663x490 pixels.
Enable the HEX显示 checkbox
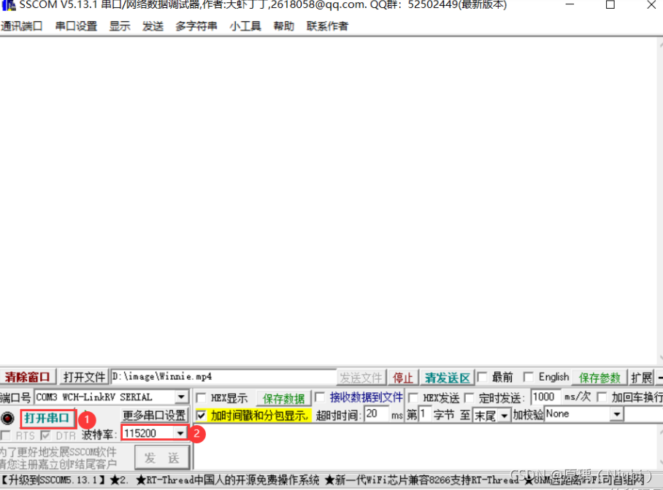pos(202,396)
